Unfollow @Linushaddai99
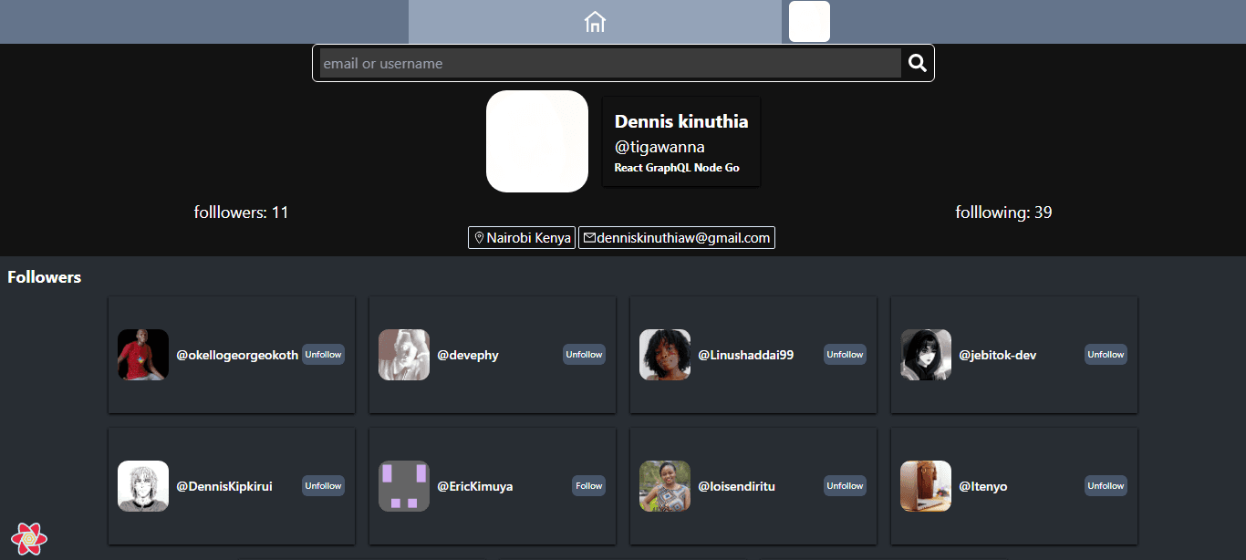1246x560 pixels. coord(845,355)
